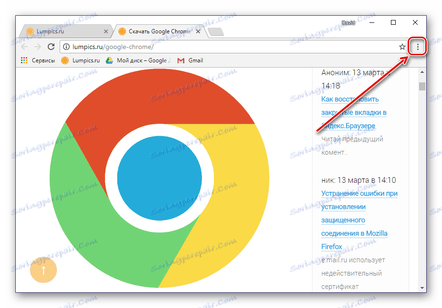Click the page scrollbar up arrow
The image size is (442, 308).
[422, 72]
